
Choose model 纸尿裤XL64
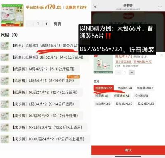(x=122, y=96)
